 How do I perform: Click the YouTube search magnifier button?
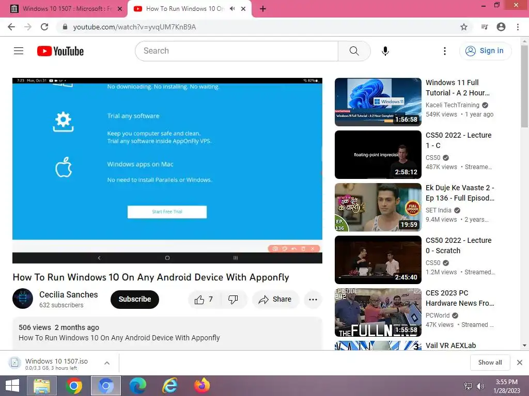354,51
